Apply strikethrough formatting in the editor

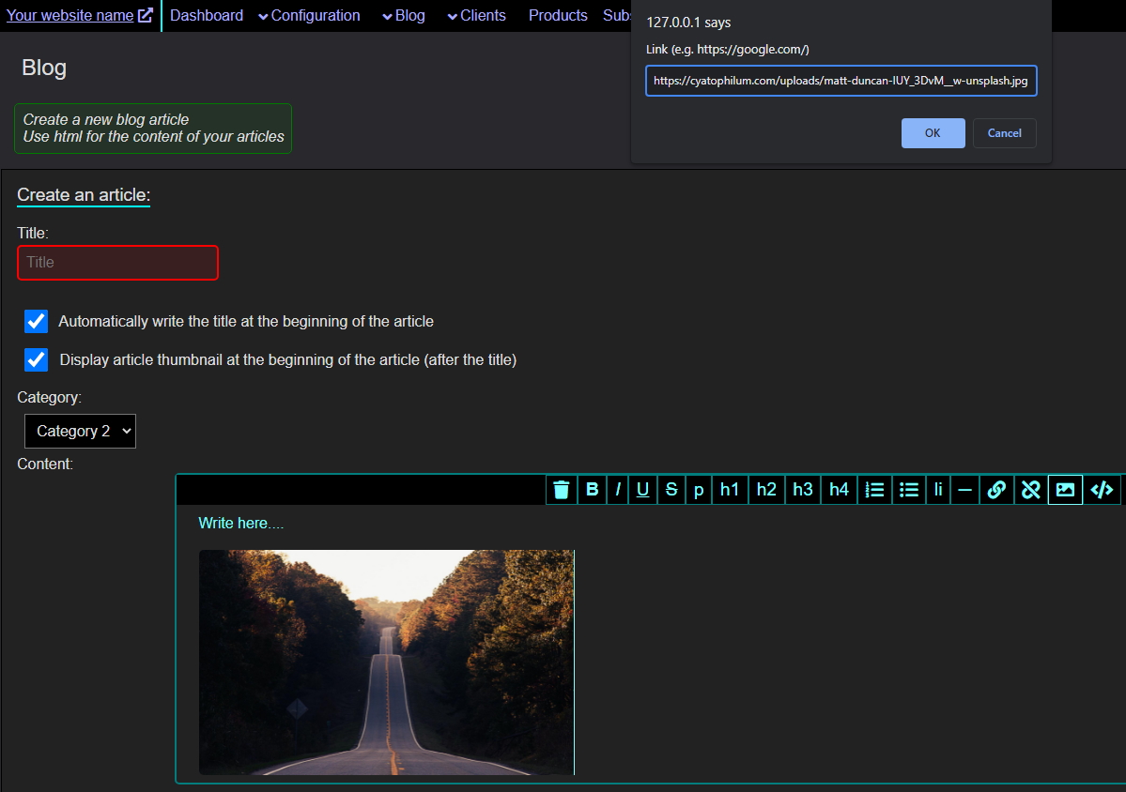671,490
